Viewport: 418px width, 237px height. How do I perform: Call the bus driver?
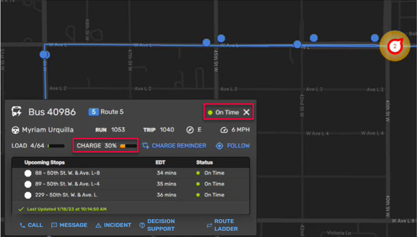tap(31, 225)
